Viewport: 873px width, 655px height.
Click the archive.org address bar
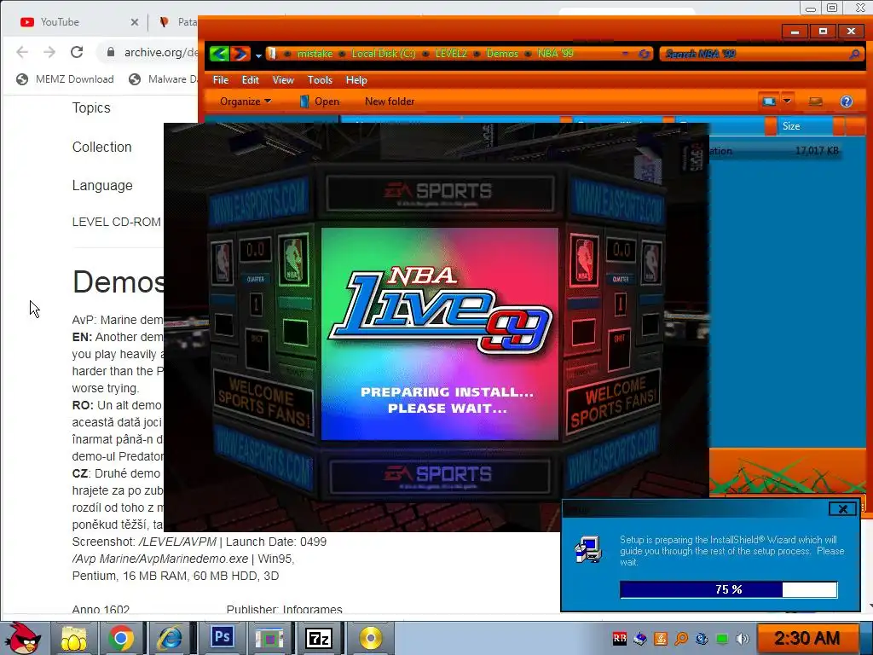pyautogui.click(x=160, y=52)
